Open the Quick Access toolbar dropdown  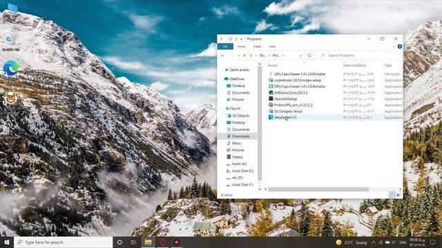pyautogui.click(x=241, y=39)
